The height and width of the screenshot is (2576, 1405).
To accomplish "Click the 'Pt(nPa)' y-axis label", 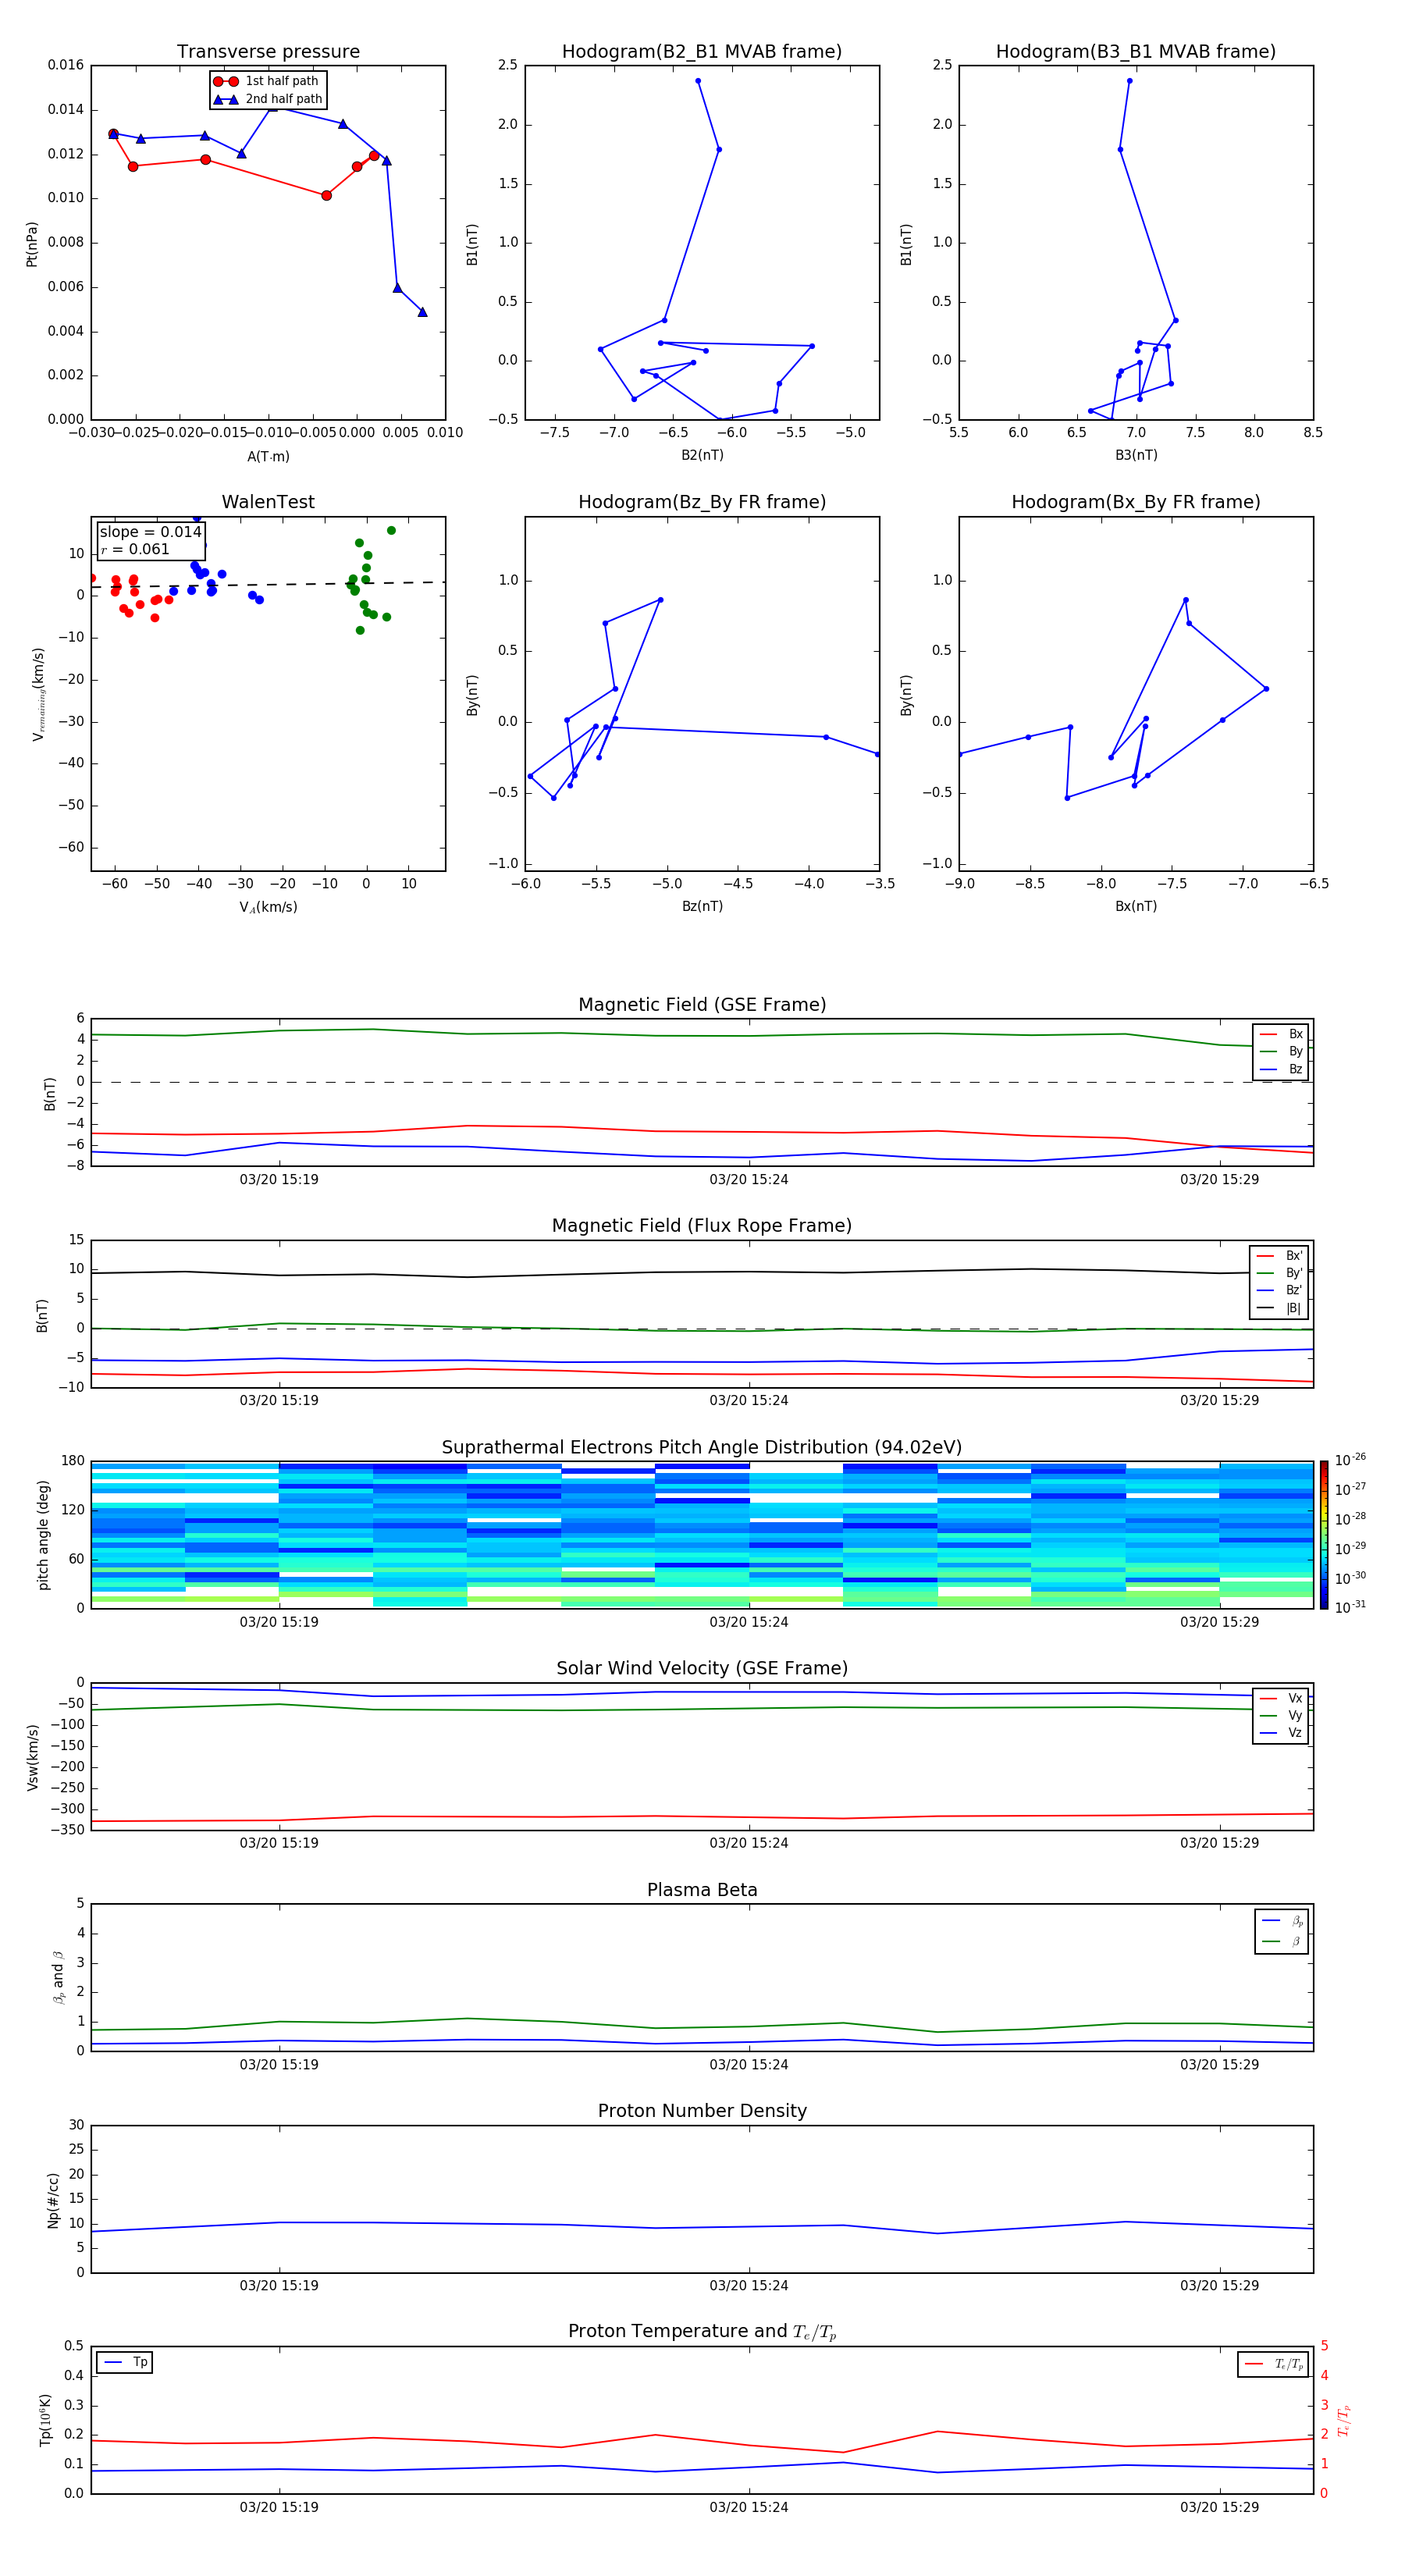I will 32,244.
